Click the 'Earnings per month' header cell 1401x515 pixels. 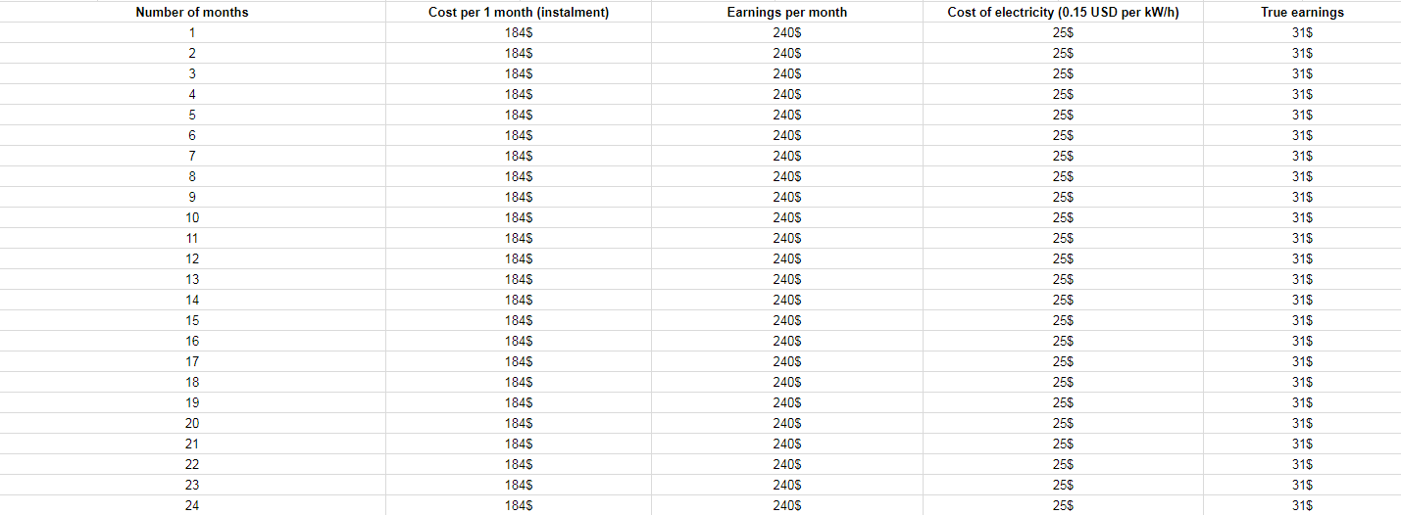click(786, 12)
